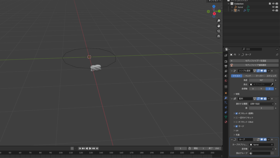The height and width of the screenshot is (158, 280).
Task: Expand the 制限 section
Action: (x=234, y=94)
